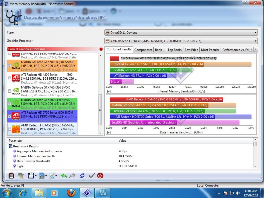This screenshot has height=198, width=264.
Task: Select the Data Transfer Bandwidth row
Action: pos(130,161)
